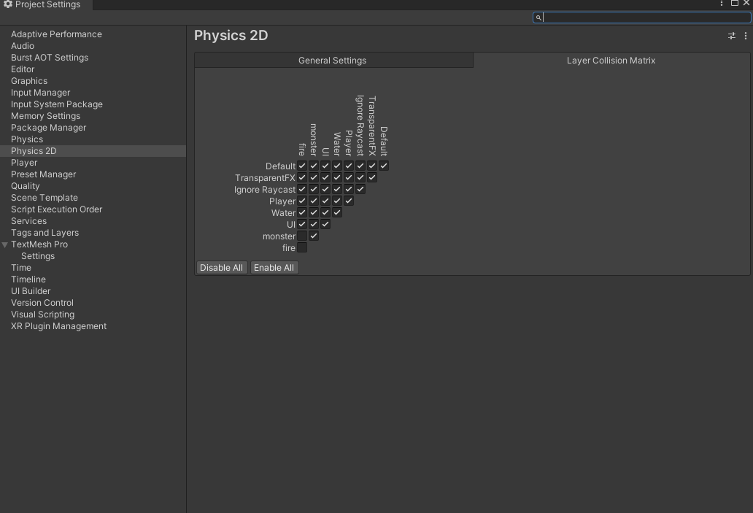This screenshot has width=753, height=513.
Task: Toggle Default row, fire column checkbox
Action: click(x=302, y=166)
